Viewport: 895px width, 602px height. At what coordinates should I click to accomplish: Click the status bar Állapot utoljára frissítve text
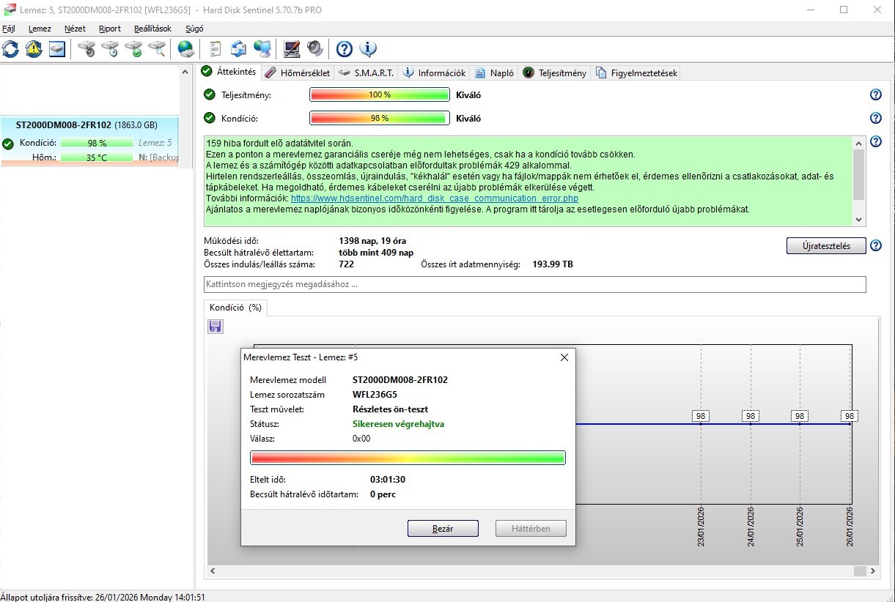[x=103, y=597]
